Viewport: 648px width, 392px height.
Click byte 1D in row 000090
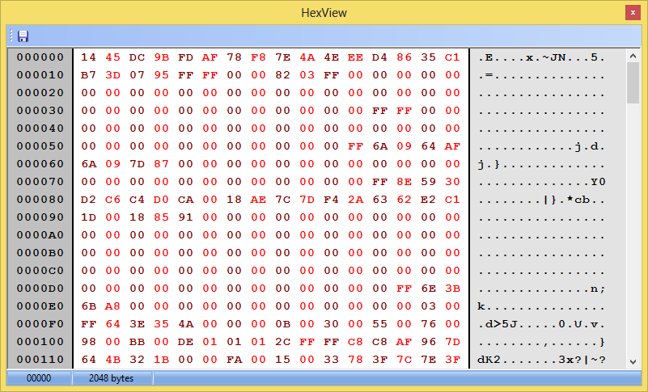click(x=88, y=217)
